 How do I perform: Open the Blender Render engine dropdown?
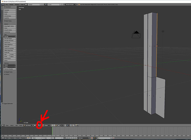pos(71,4)
